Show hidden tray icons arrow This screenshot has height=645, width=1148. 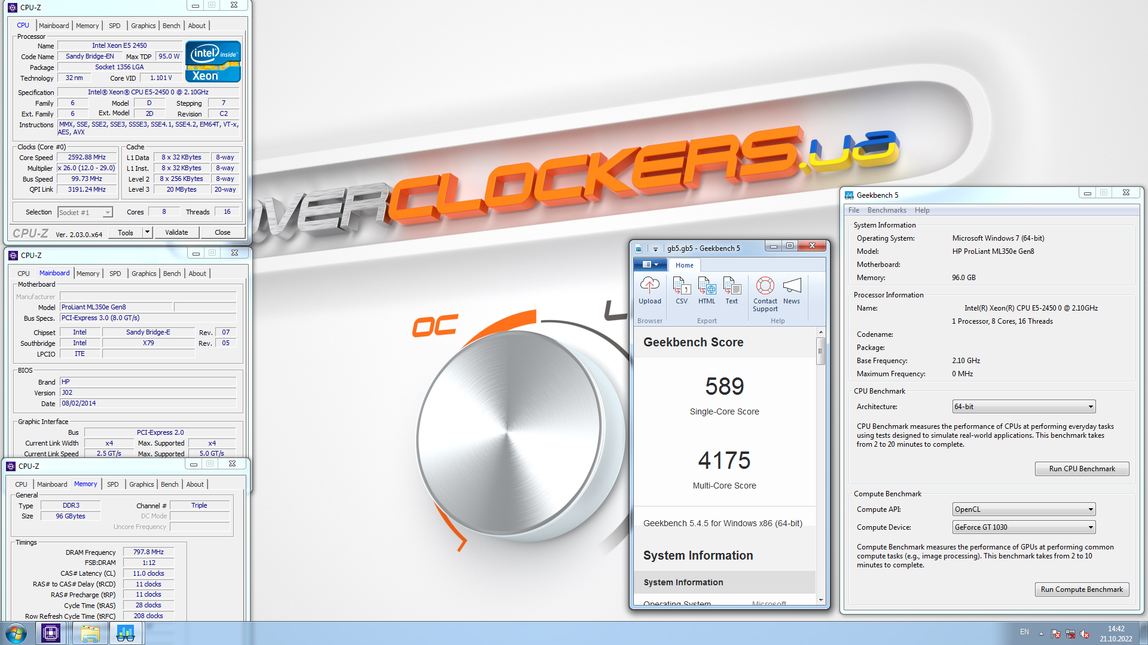point(1041,634)
